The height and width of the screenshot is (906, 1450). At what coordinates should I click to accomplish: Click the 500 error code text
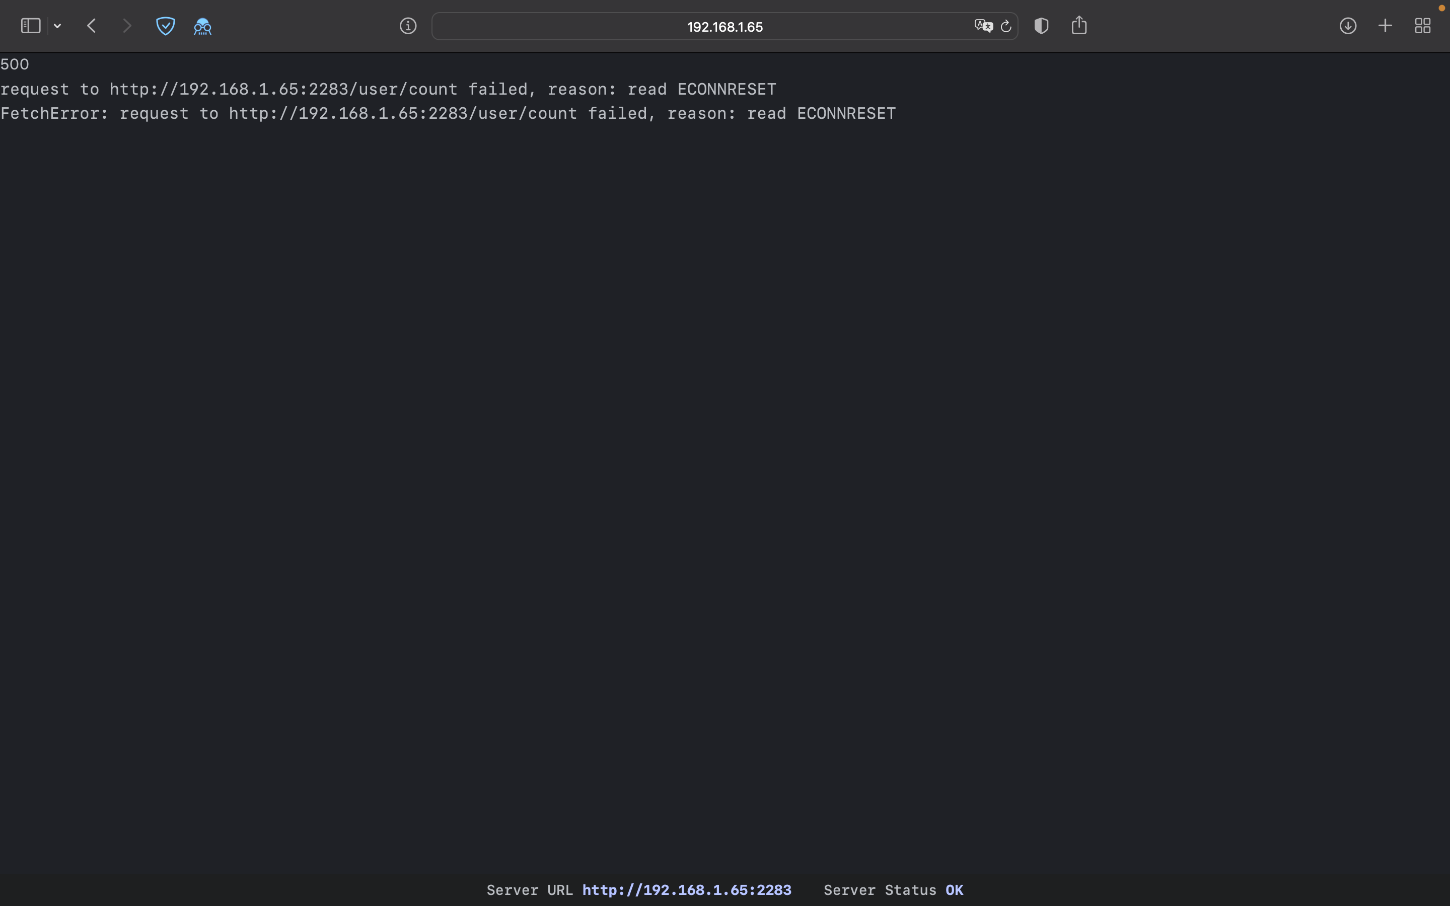click(x=15, y=64)
